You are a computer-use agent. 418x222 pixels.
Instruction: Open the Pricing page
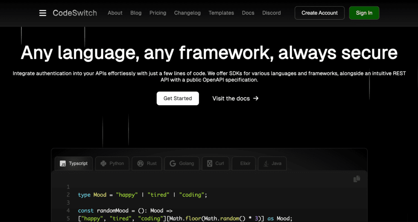point(158,13)
